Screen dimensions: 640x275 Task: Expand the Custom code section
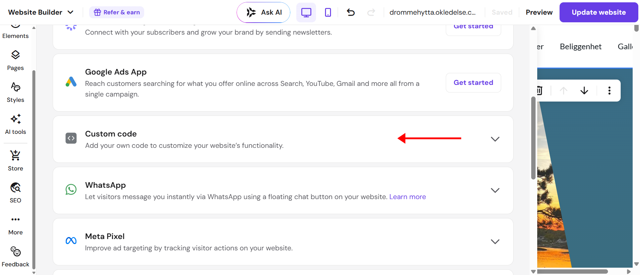point(495,139)
